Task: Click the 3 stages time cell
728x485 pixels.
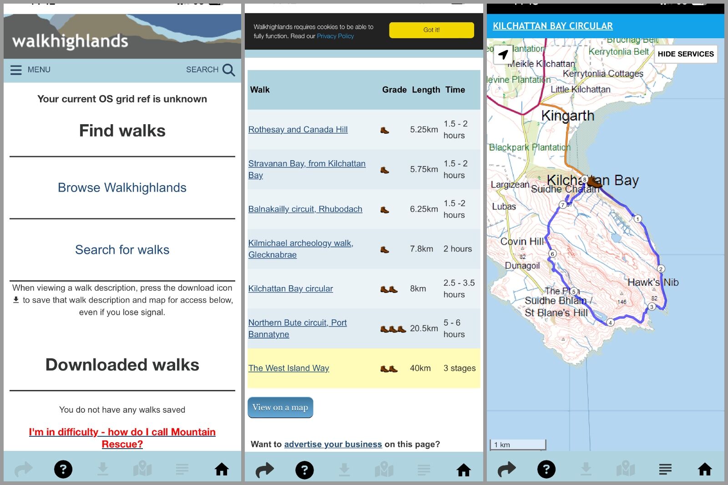Action: (x=460, y=368)
